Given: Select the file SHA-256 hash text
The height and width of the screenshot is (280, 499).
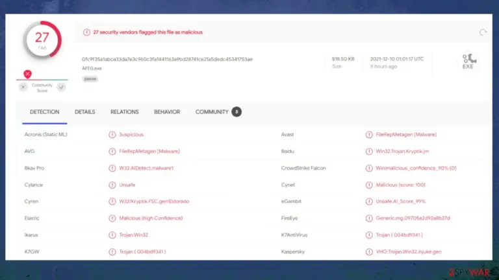Looking at the screenshot, I should [167, 60].
